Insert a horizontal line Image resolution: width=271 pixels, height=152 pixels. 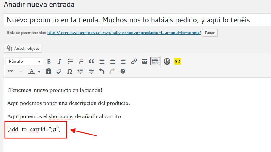[21, 71]
